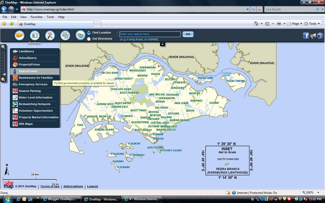The image size is (325, 203).
Task: Click the Property Market Information icon
Action: pyautogui.click(x=15, y=117)
